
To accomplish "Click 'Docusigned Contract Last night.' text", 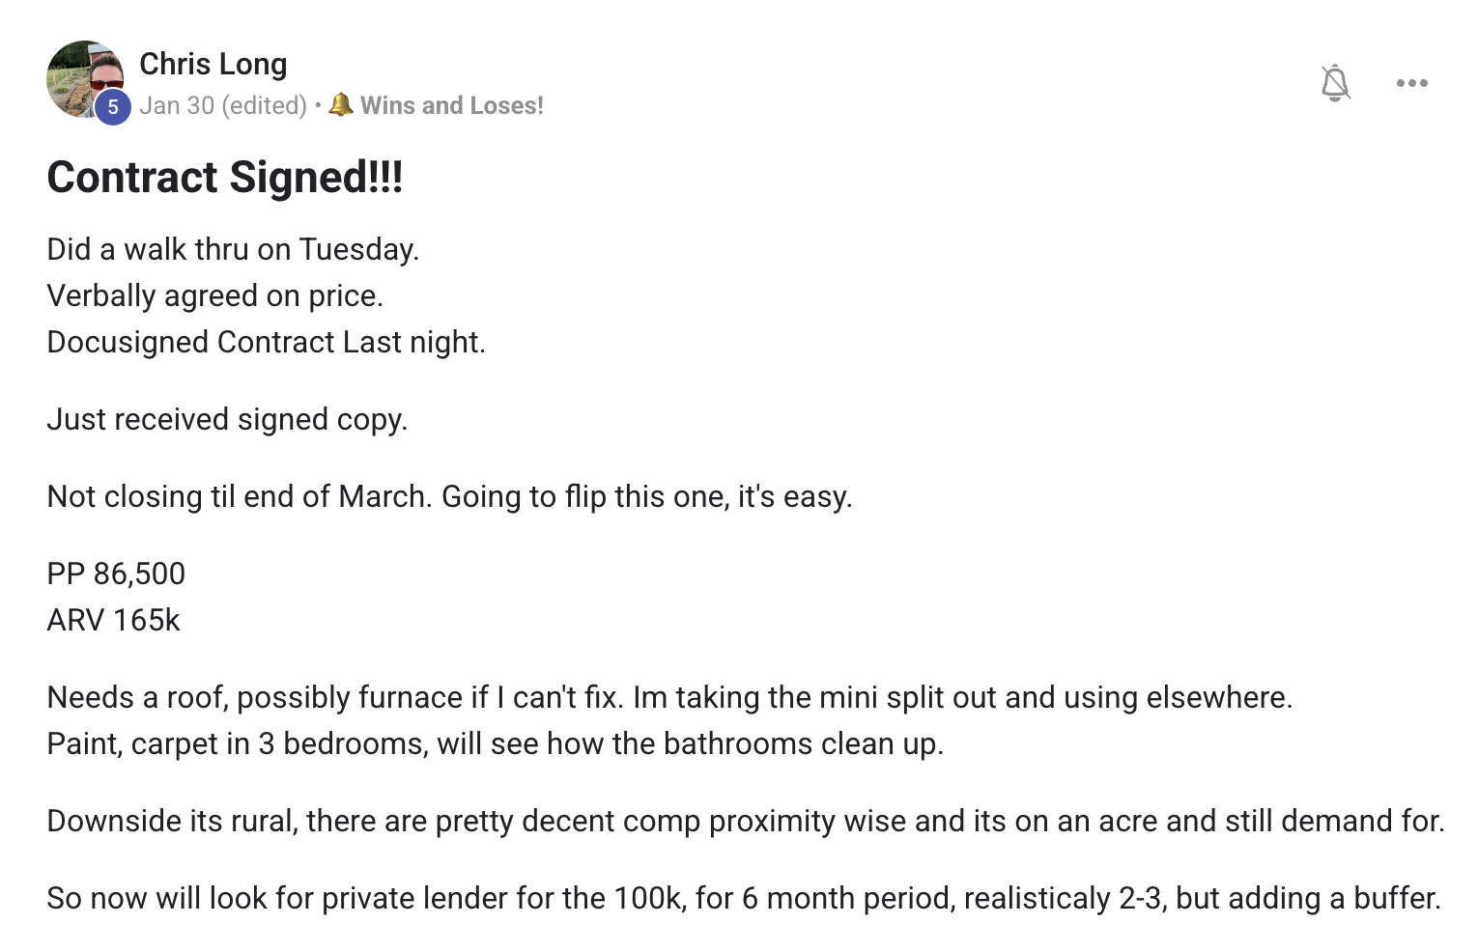I will click(x=266, y=342).
